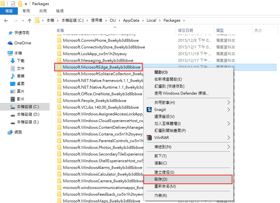Click the OneDrive cloud icon

coord(10,43)
